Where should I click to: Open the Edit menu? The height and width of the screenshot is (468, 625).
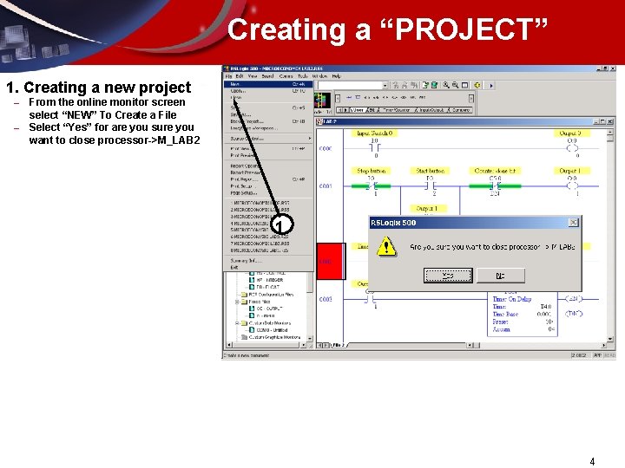(240, 76)
